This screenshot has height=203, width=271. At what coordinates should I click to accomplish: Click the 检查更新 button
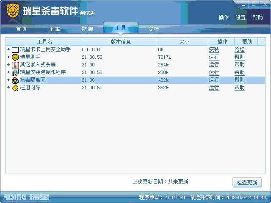(x=247, y=182)
